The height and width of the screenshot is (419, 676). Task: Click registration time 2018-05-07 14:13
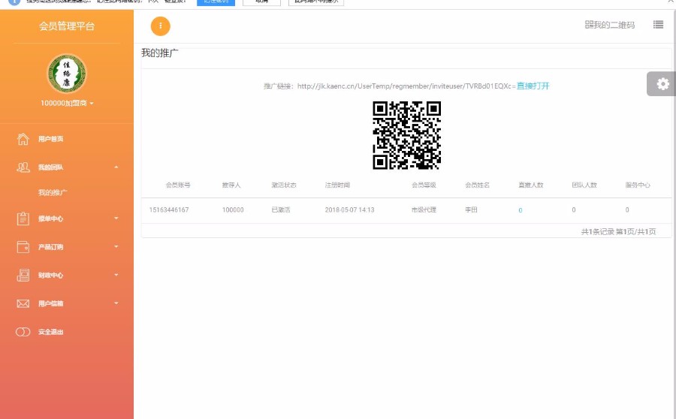(349, 210)
